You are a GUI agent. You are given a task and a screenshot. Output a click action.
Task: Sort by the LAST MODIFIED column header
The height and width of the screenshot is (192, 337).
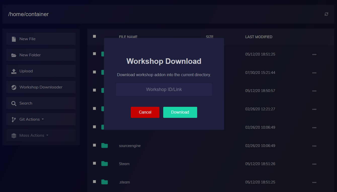click(x=259, y=37)
